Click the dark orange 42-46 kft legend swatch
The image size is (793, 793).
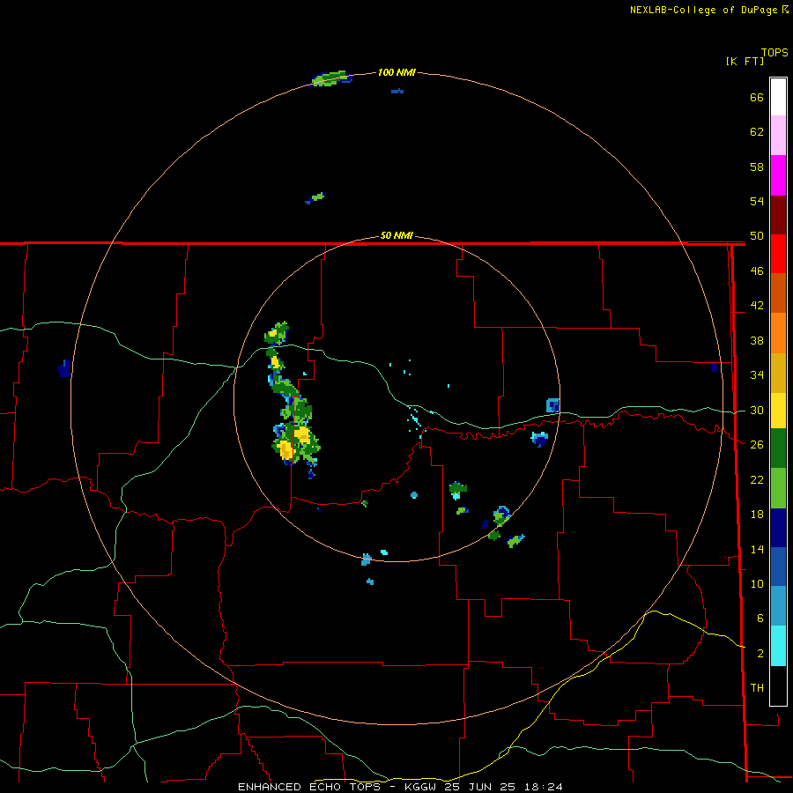click(x=778, y=293)
